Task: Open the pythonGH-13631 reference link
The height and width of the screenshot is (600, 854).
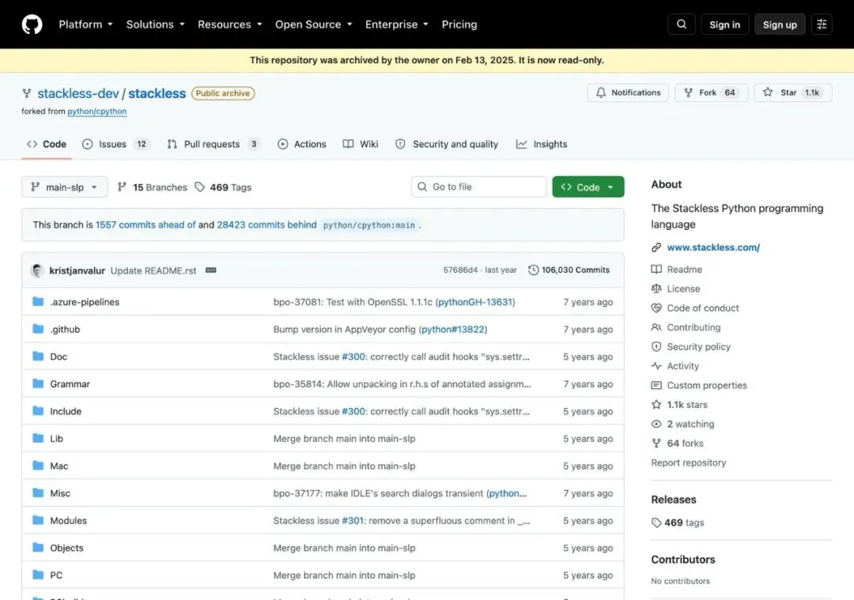Action: (475, 302)
